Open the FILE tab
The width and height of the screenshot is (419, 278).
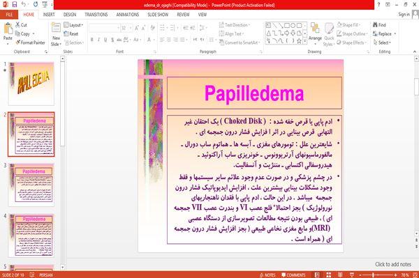point(9,15)
